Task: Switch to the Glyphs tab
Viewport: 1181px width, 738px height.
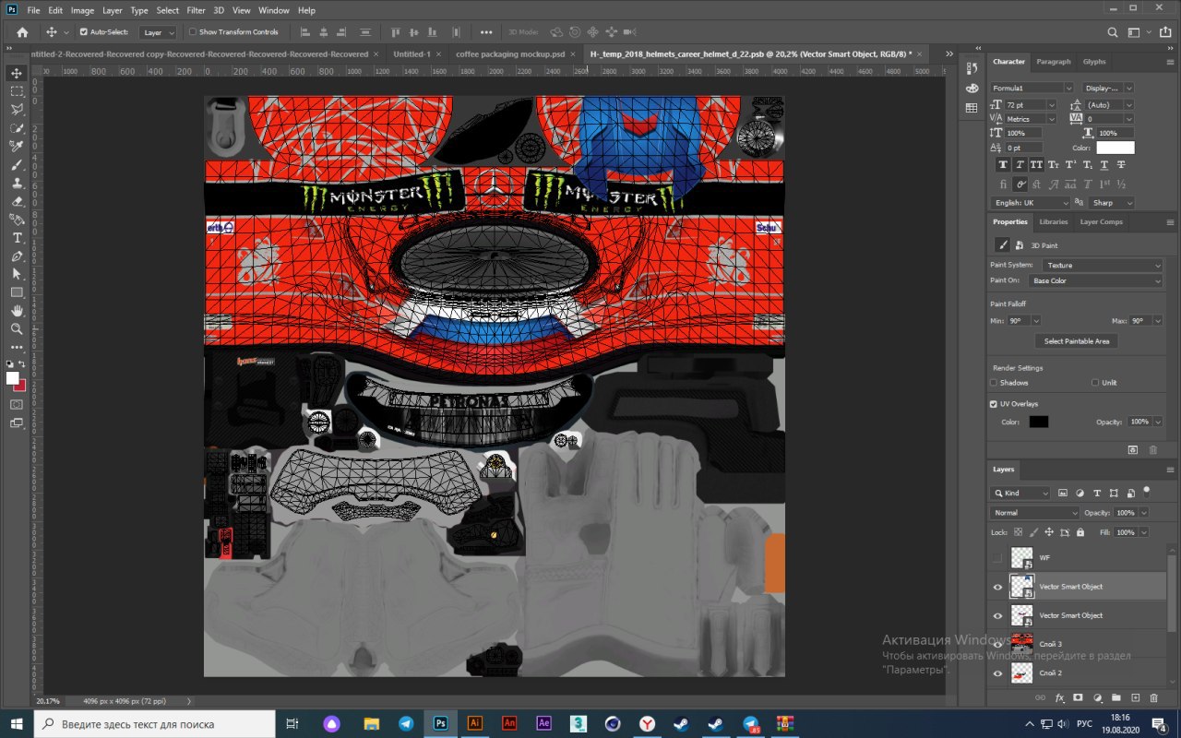Action: tap(1094, 62)
